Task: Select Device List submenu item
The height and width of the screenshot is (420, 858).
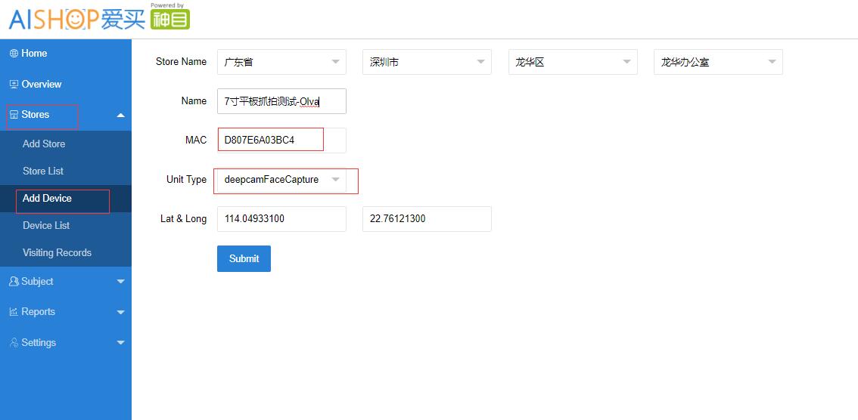Action: tap(66, 226)
